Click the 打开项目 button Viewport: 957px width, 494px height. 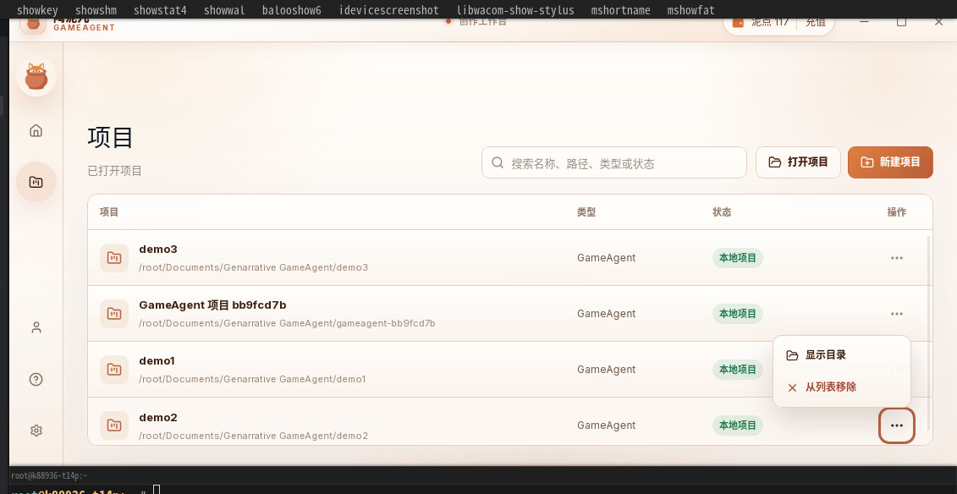(798, 162)
